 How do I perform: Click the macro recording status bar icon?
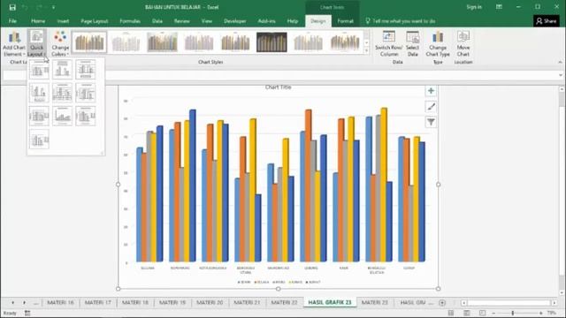coord(27,314)
